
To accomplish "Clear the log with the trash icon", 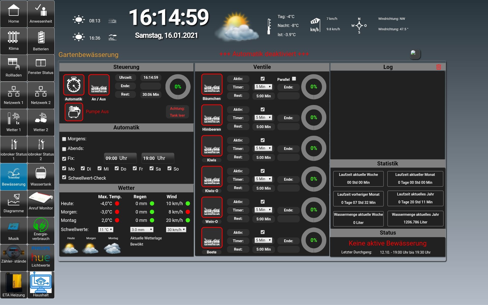I will tap(438, 67).
